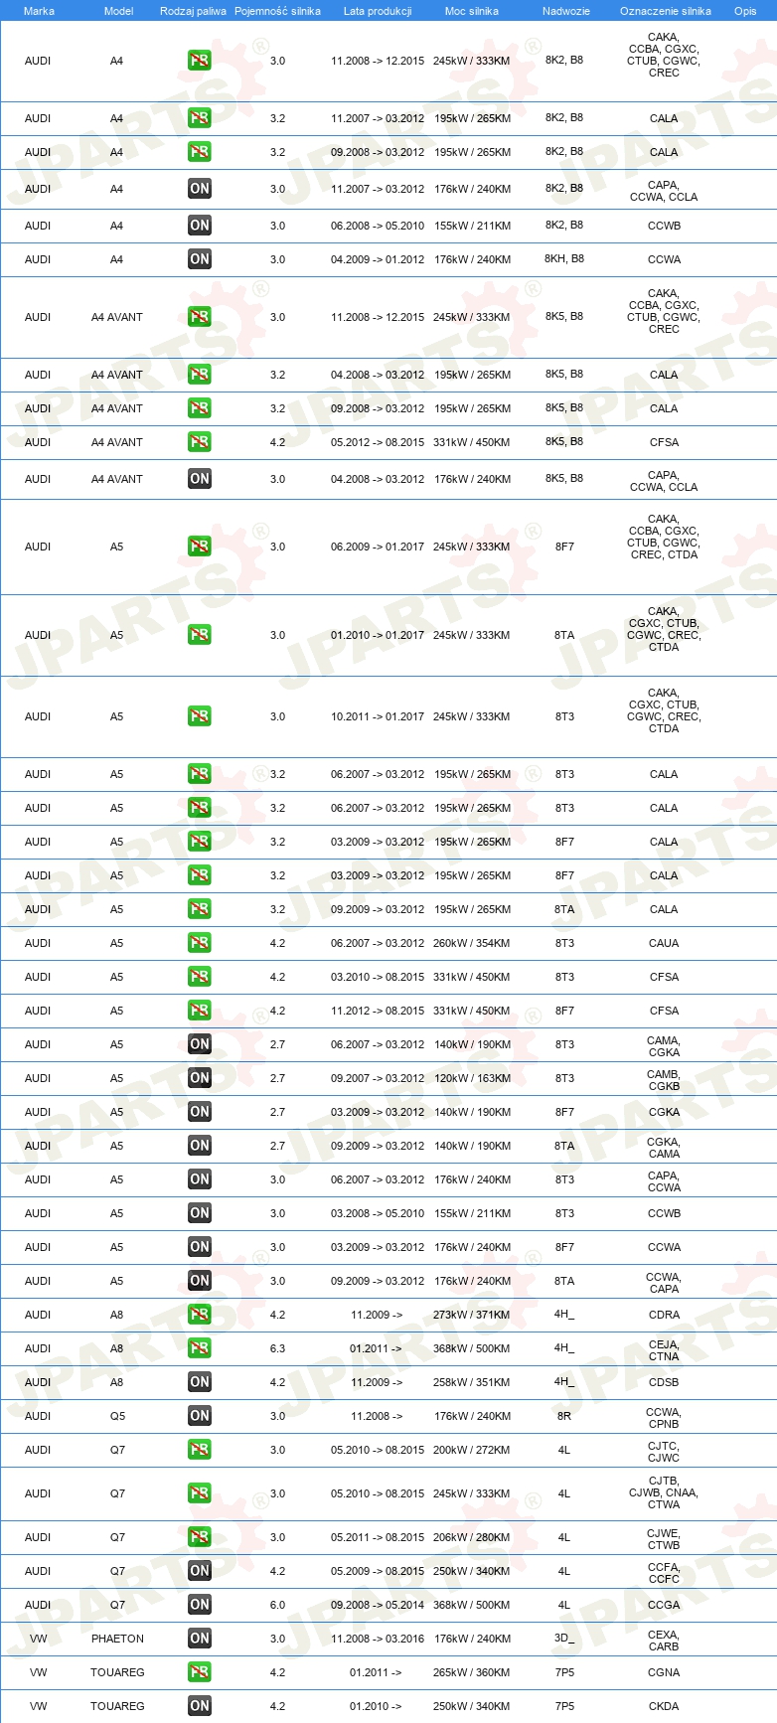Click the Oznaczenie silnika column header
The image size is (777, 1723).
(666, 11)
